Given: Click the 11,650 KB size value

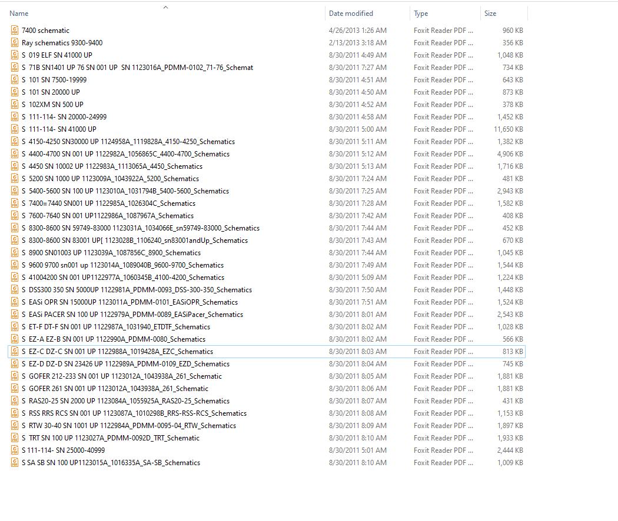Looking at the screenshot, I should point(509,129).
